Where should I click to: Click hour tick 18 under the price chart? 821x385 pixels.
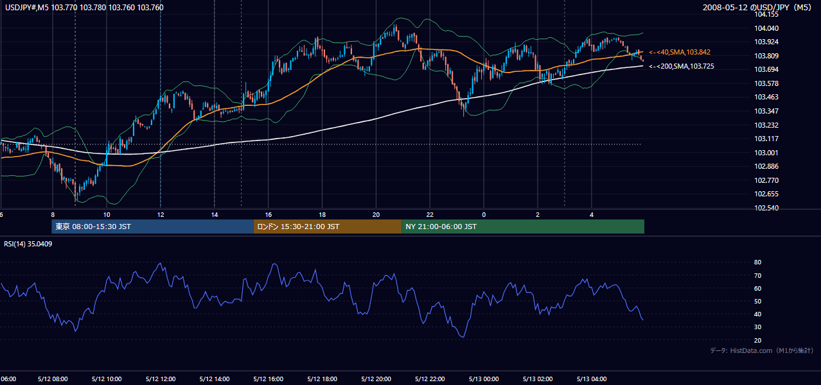[322, 214]
